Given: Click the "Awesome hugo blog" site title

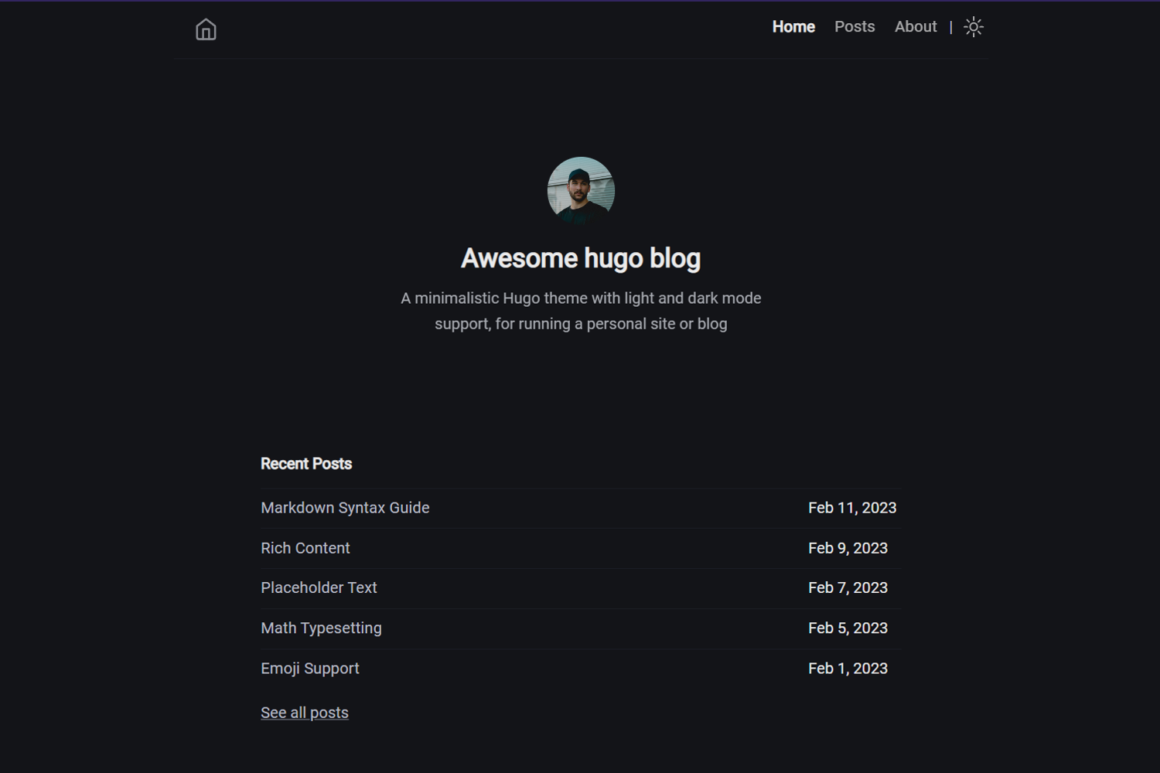Looking at the screenshot, I should [x=580, y=258].
